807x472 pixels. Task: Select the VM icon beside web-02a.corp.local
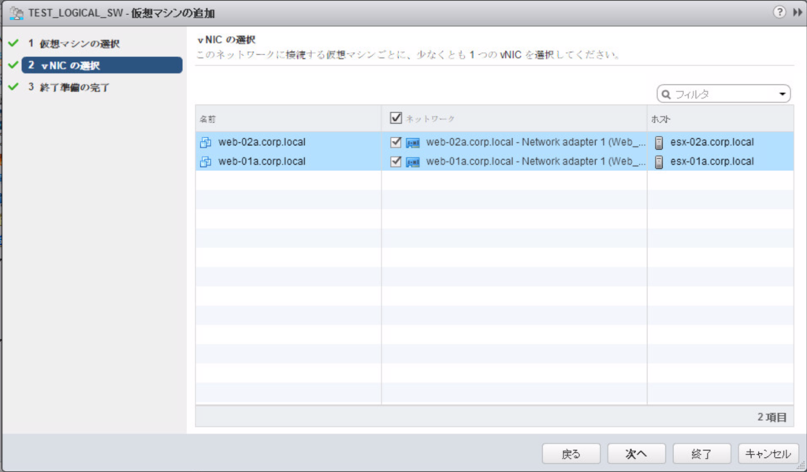coord(204,142)
